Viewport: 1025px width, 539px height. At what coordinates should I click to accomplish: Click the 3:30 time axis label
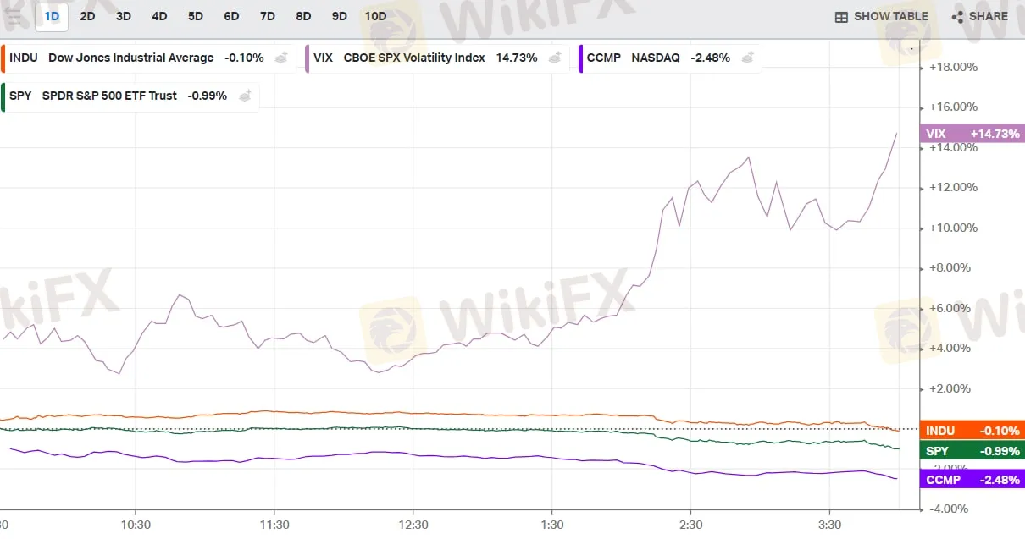pos(830,525)
